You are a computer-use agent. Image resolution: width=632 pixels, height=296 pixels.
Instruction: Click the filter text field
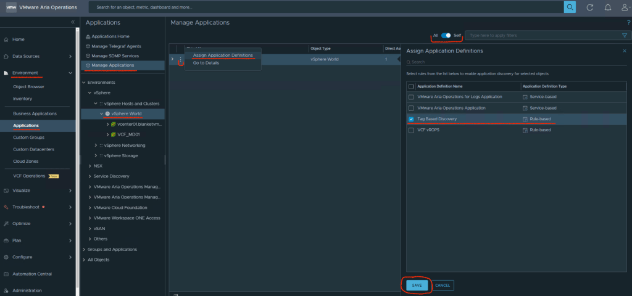pyautogui.click(x=543, y=35)
